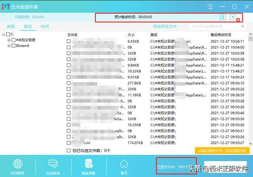Go to 首页 home icon
253x177 pixels.
point(124,164)
